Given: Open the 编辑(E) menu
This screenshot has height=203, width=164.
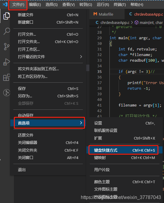Looking at the screenshot, I should (x=35, y=5).
